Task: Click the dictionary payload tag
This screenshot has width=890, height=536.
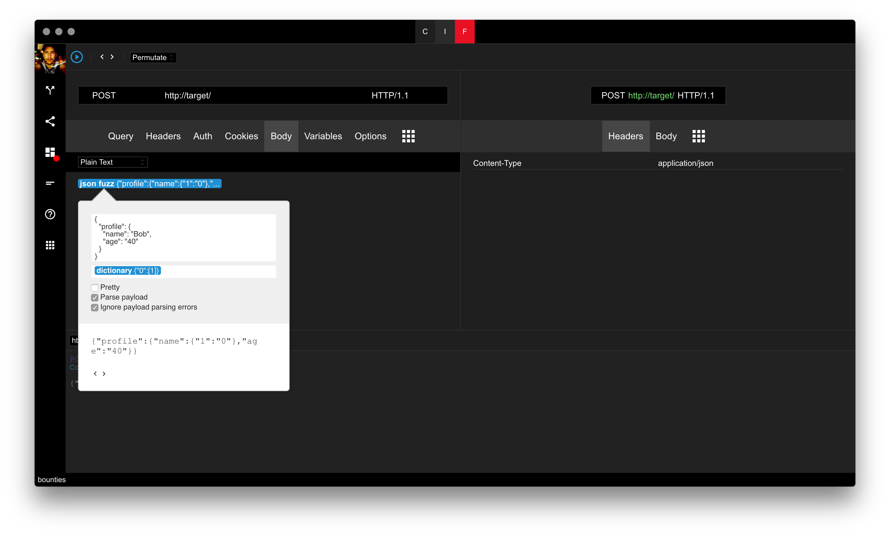Action: [x=127, y=270]
